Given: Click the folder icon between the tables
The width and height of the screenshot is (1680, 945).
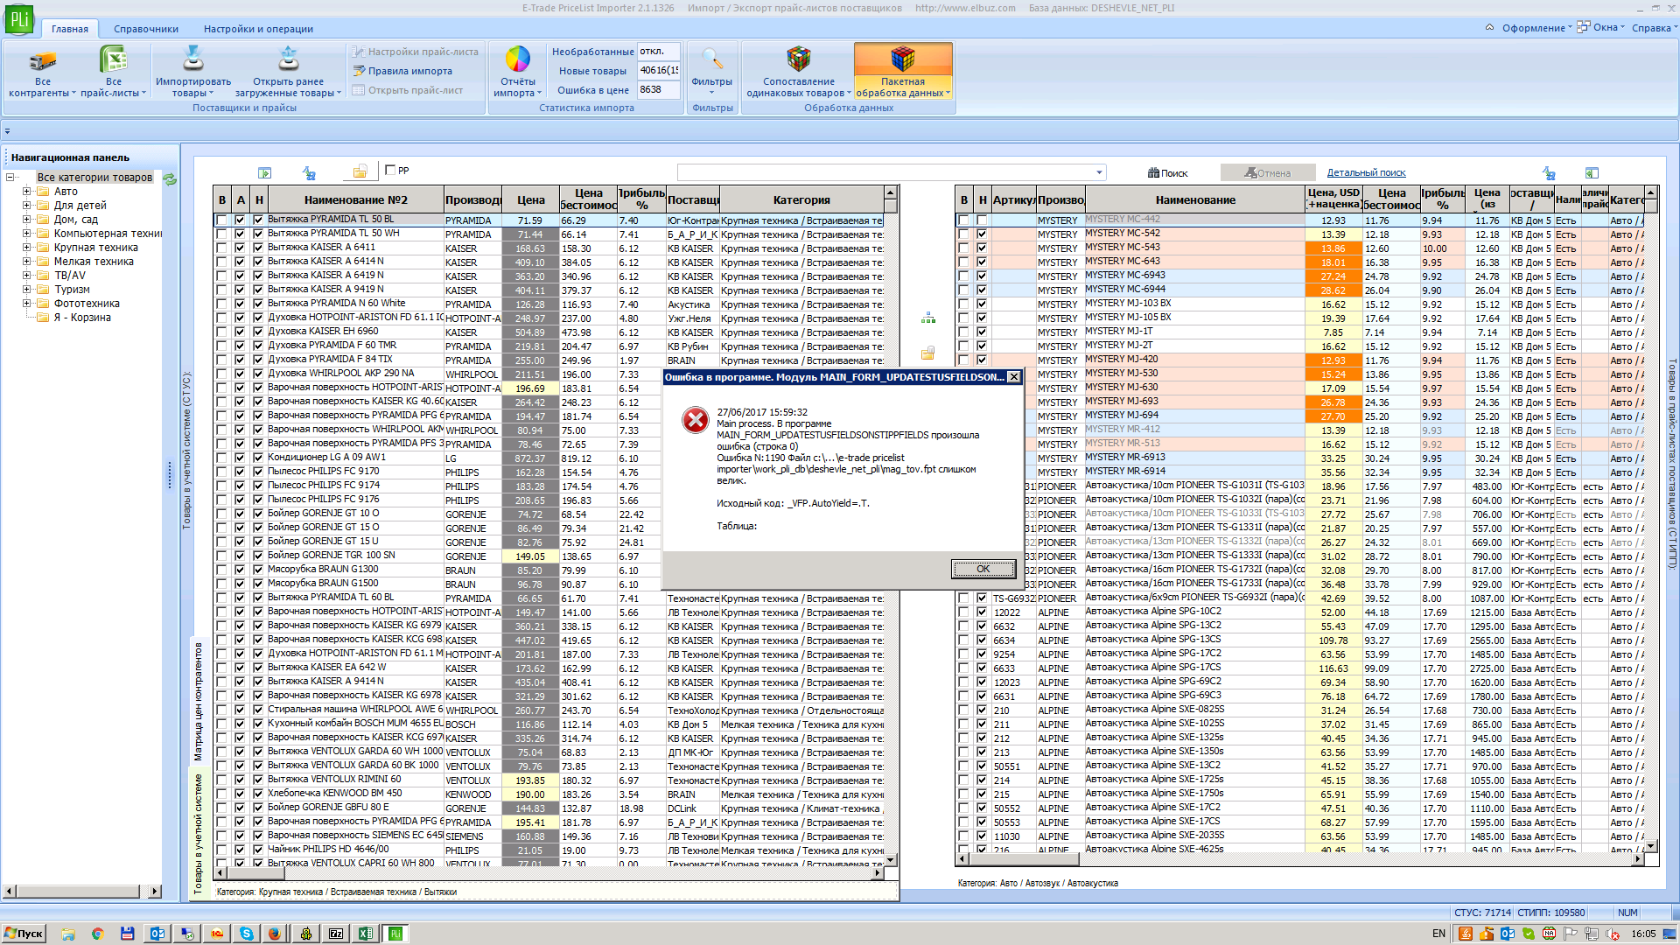Looking at the screenshot, I should click(928, 353).
